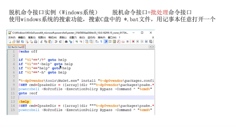Undo the last edit
Image resolution: width=235 pixels, height=127 pixels.
tap(56, 42)
